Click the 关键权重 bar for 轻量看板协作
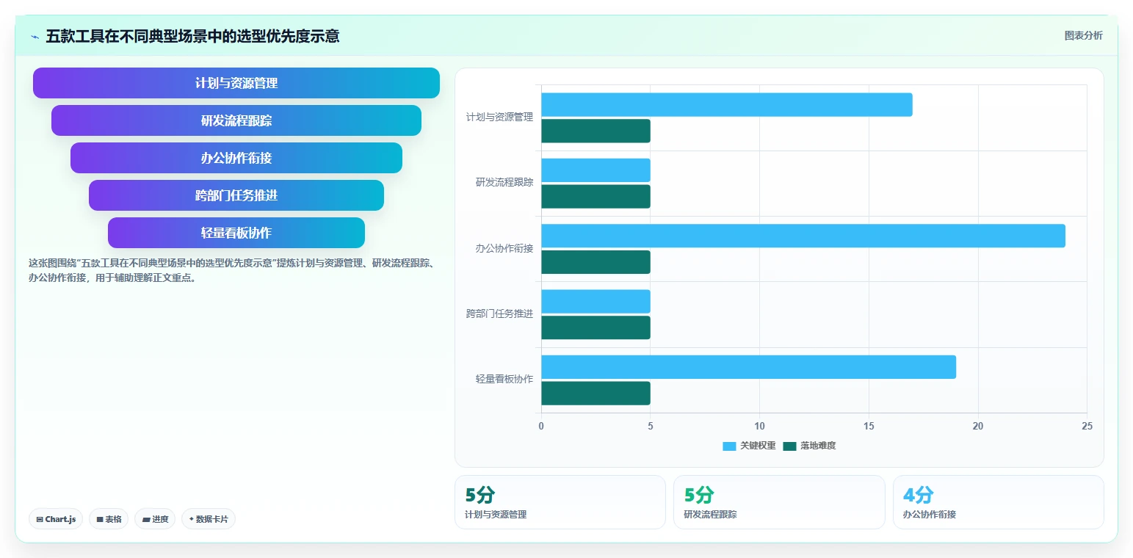 749,367
